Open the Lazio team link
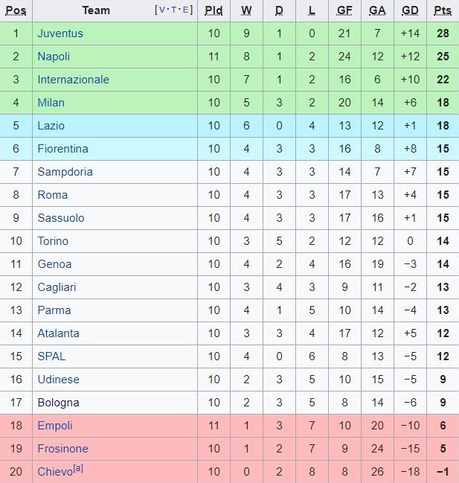459x483 pixels. pyautogui.click(x=51, y=126)
